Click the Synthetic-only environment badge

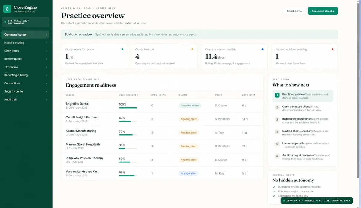(x=25, y=22)
